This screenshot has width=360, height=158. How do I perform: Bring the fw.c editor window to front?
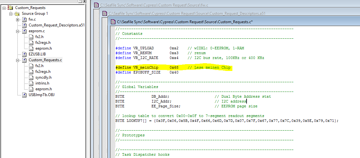pos(154,5)
